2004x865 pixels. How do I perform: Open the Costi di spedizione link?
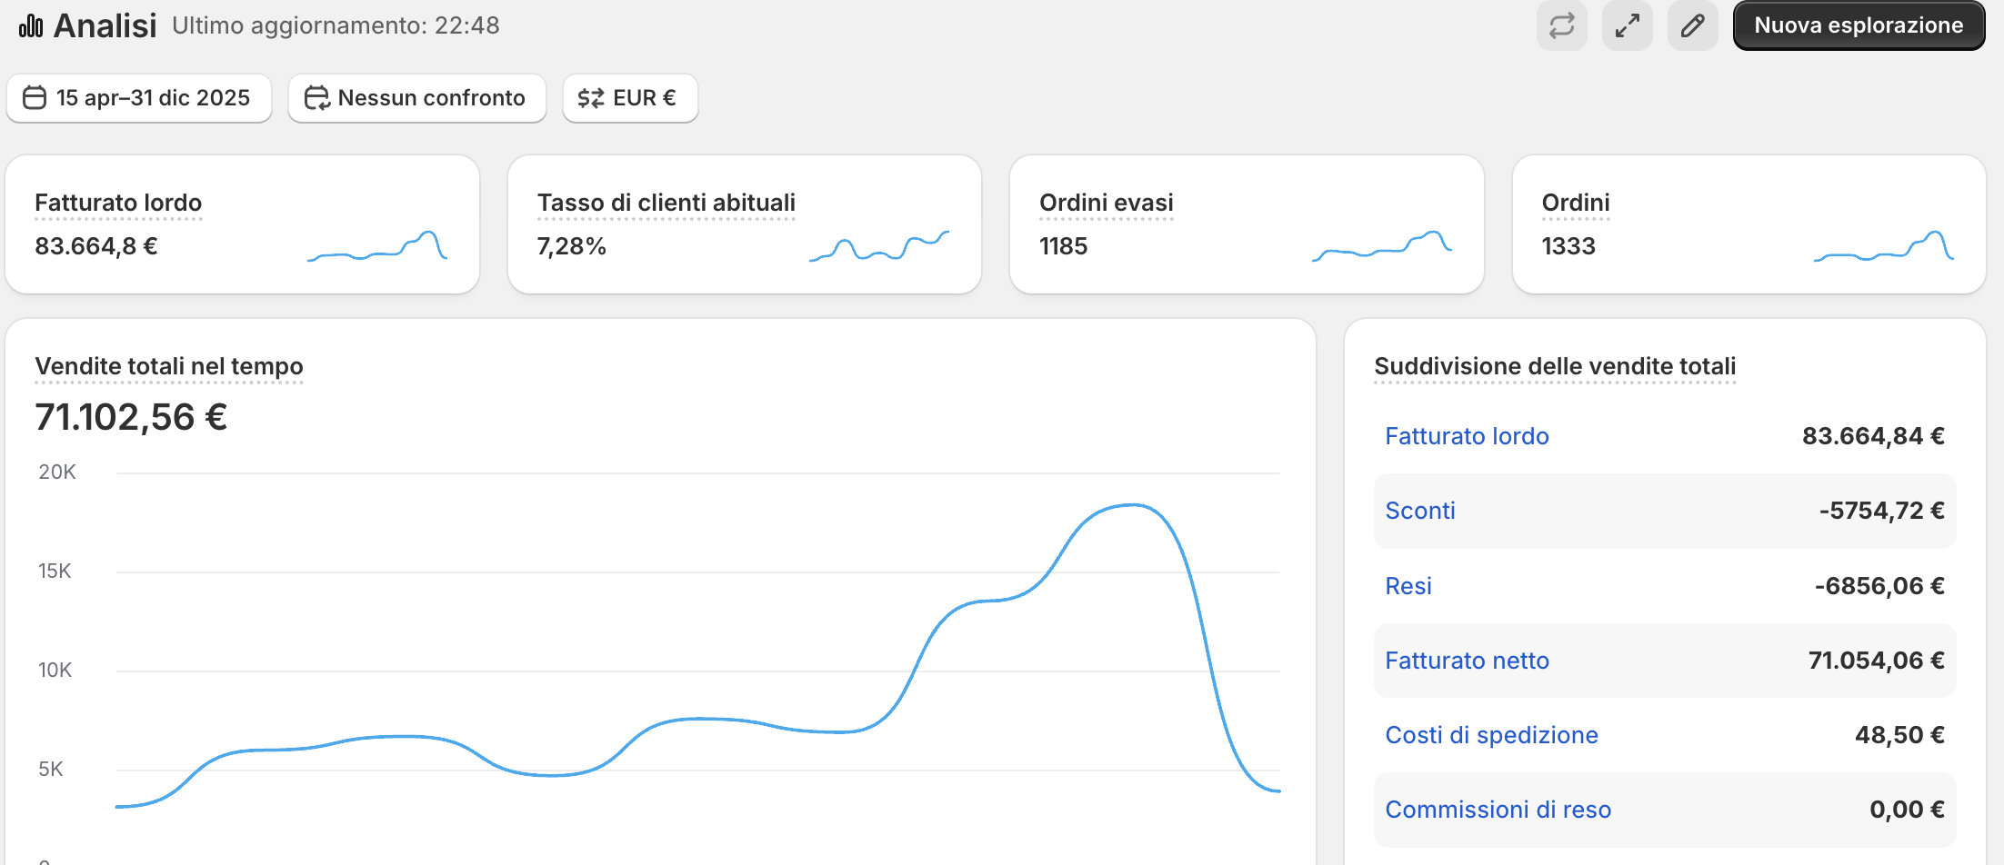(x=1491, y=735)
